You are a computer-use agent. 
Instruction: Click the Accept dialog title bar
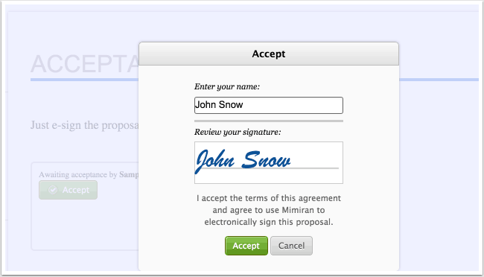[269, 54]
